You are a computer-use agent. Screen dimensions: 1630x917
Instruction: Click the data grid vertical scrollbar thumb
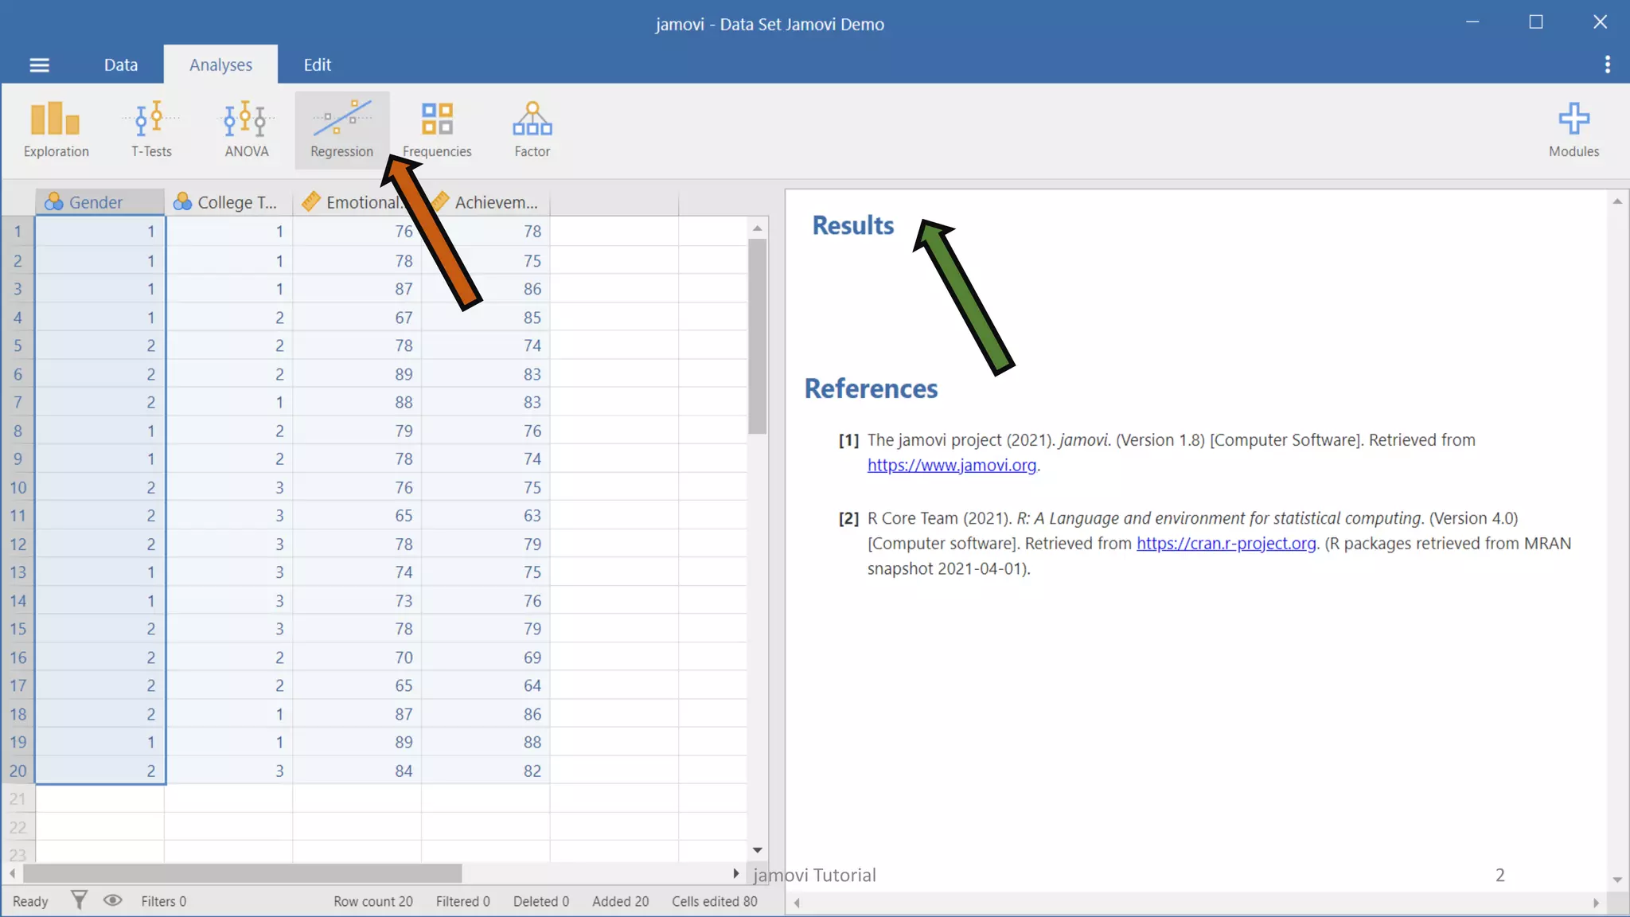[757, 334]
